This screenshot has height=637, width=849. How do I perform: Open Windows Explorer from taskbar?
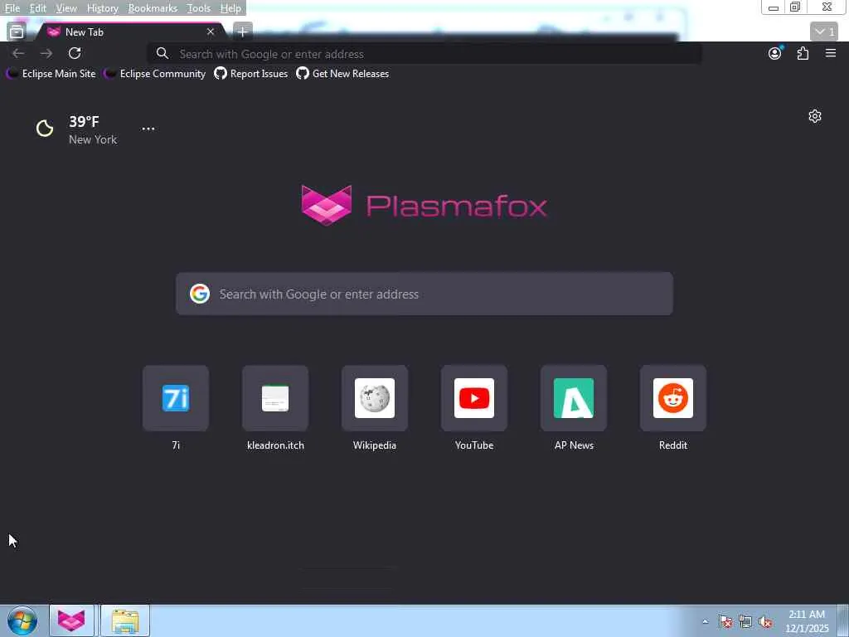[125, 620]
